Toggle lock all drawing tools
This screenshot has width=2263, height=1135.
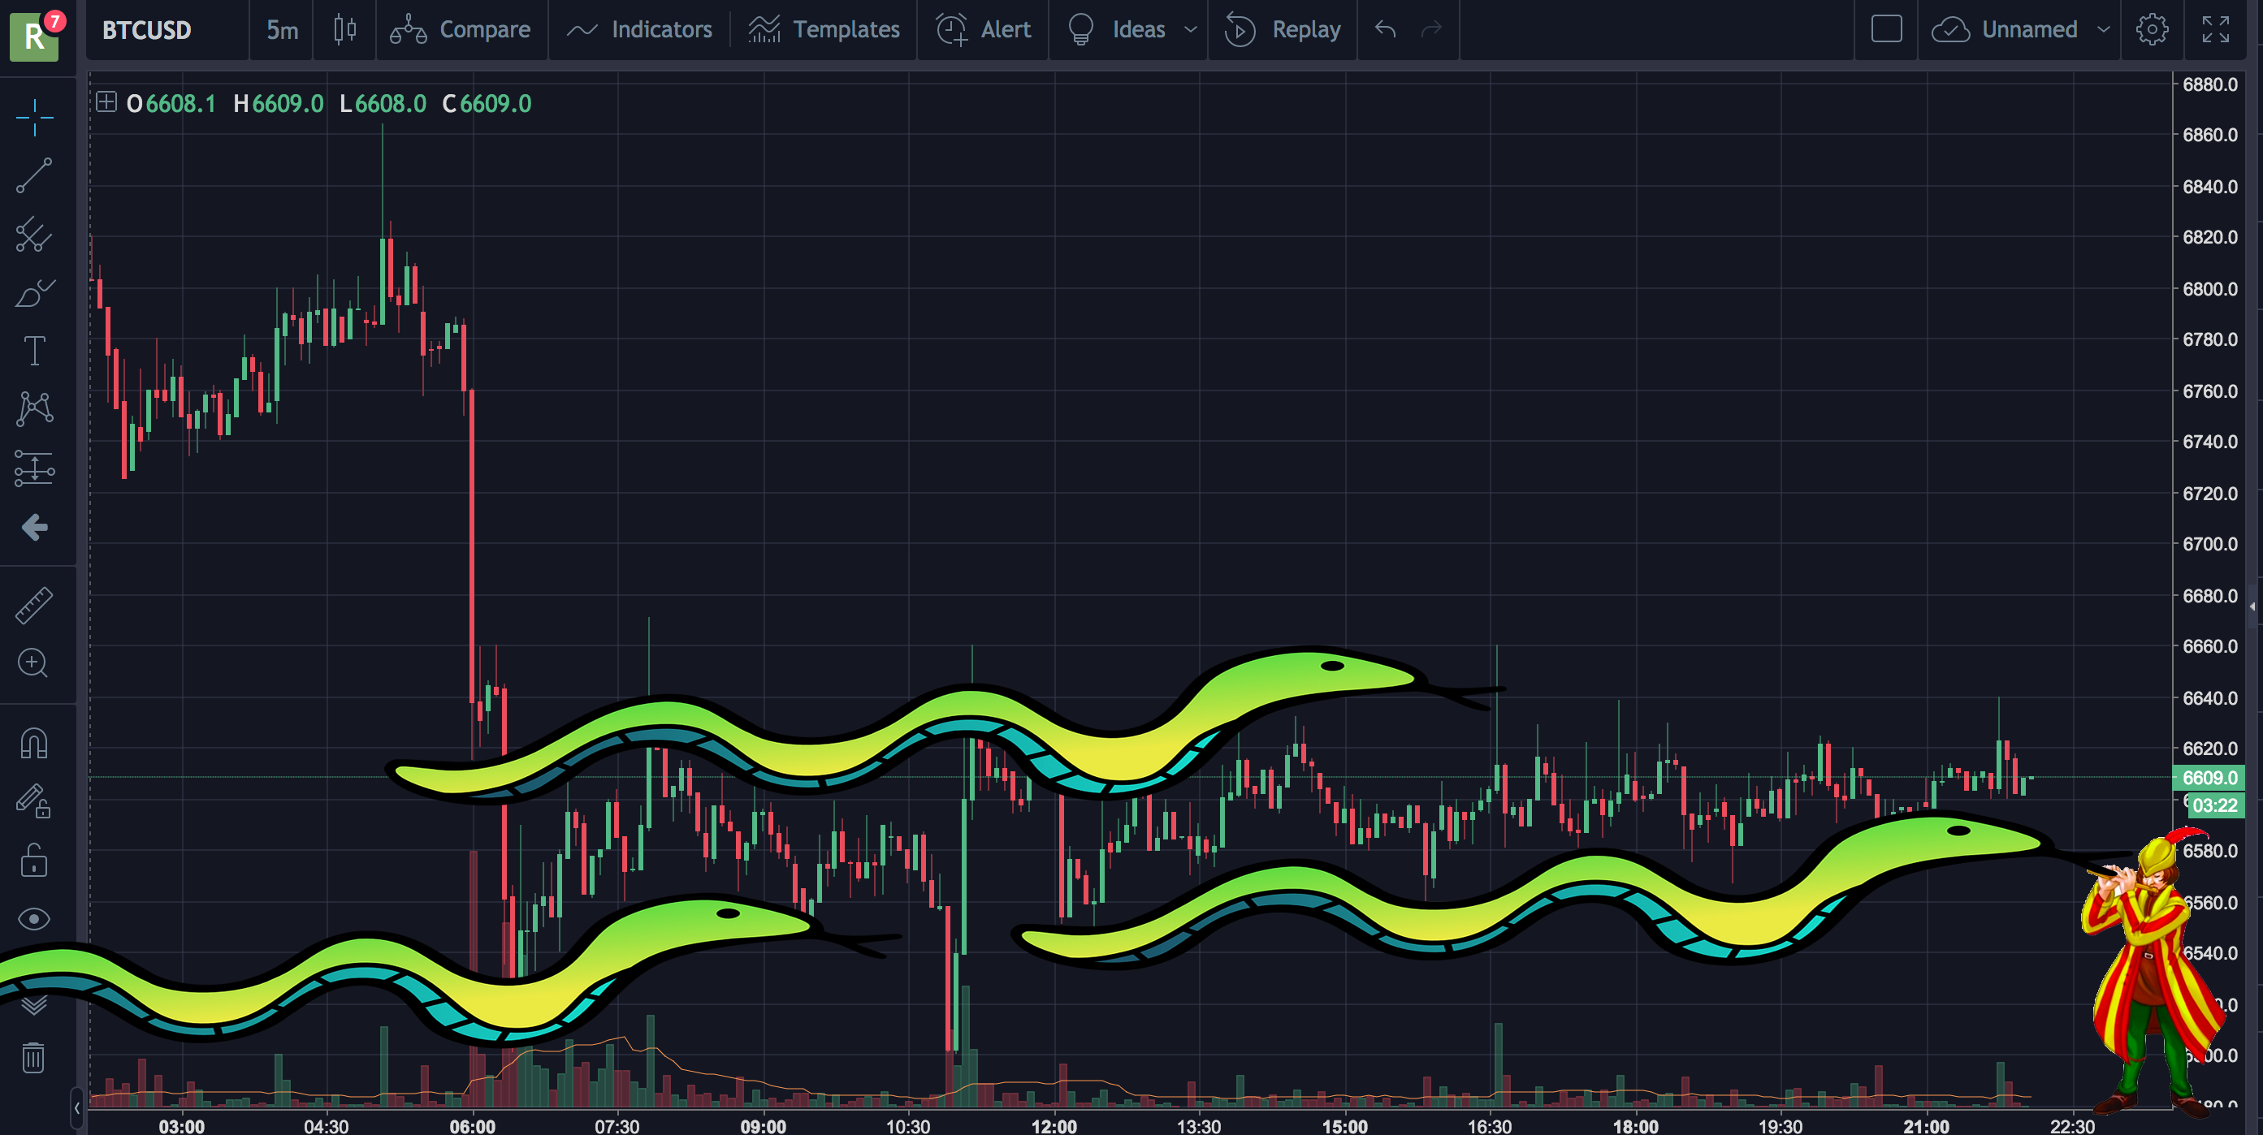[x=34, y=861]
